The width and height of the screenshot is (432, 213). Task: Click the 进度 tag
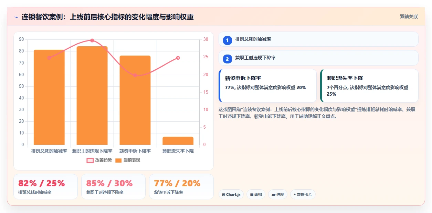[278, 194]
